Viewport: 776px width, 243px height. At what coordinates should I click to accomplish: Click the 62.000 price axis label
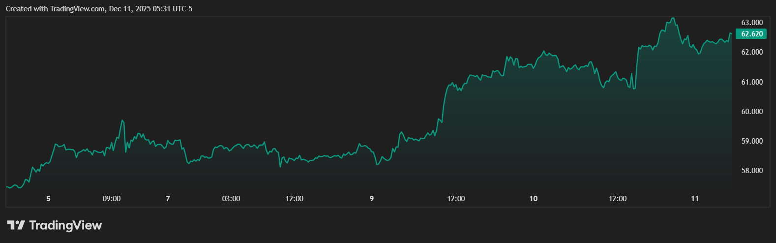click(752, 52)
